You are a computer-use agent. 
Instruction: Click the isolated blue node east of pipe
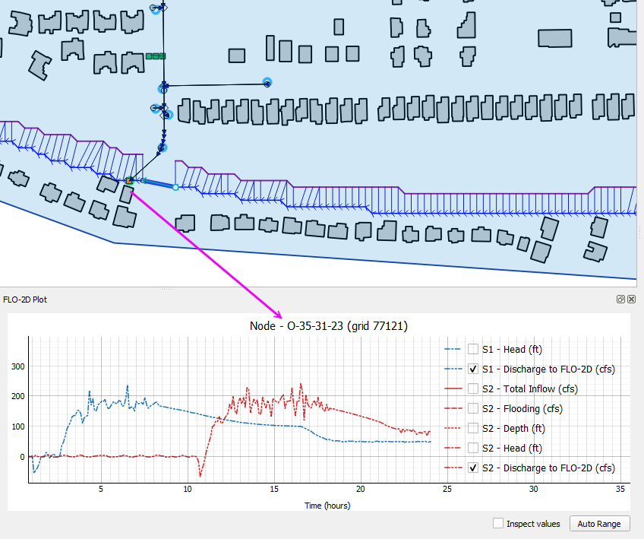tap(267, 83)
